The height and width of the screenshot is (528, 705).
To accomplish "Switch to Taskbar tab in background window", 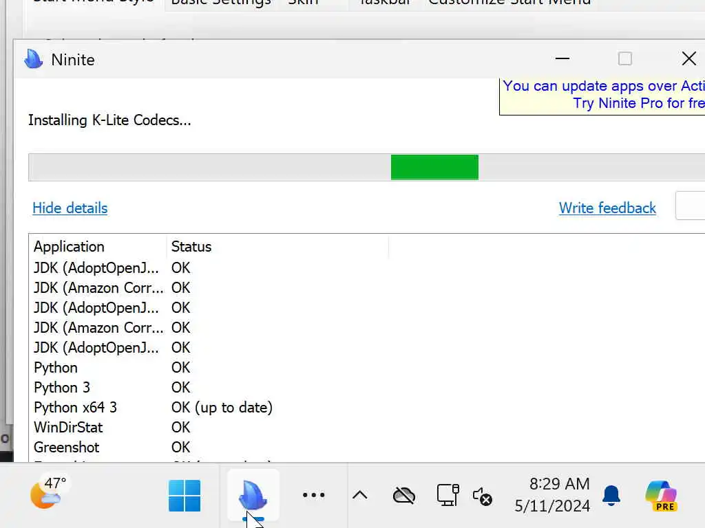I will coord(386,2).
